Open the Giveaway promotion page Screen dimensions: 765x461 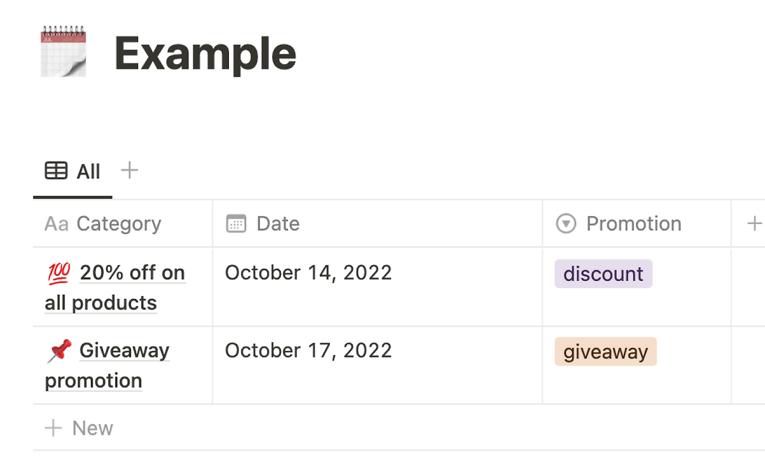click(108, 365)
